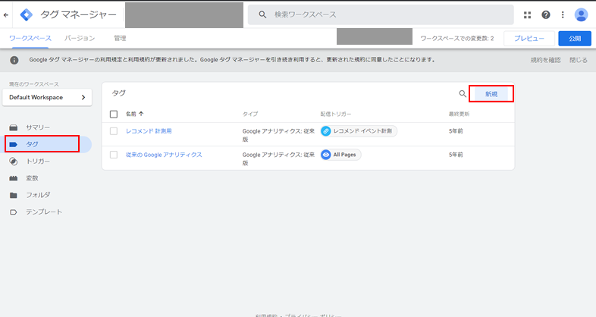The height and width of the screenshot is (317, 596).
Task: Click the 新規 button to create a tag
Action: (x=491, y=94)
